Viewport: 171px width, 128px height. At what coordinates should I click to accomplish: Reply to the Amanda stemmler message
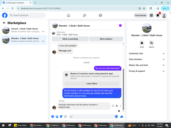point(117,106)
